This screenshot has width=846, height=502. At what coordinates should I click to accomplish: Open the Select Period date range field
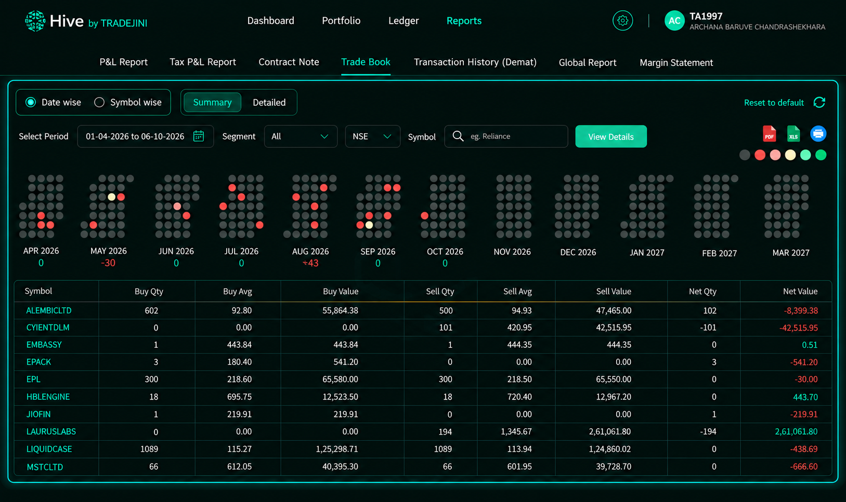pyautogui.click(x=145, y=136)
